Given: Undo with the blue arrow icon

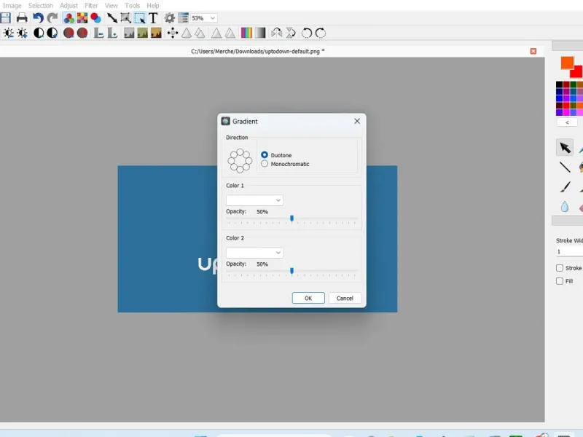Looking at the screenshot, I should click(x=38, y=17).
